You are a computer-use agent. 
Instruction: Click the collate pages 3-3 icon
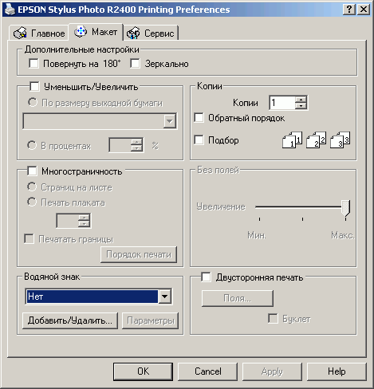(x=340, y=139)
